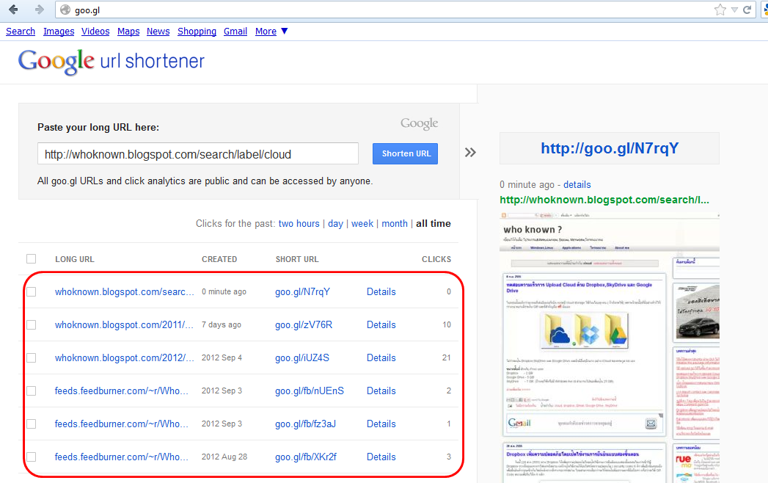Open long URL whoknown.blogspot.com/2012/...

(125, 358)
